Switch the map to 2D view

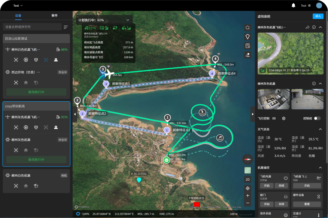tap(247, 179)
